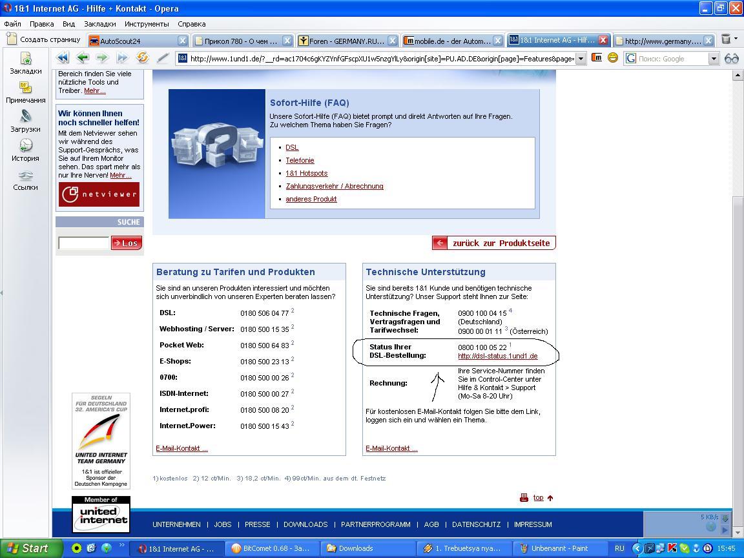Viewport: 744px width, 558px height.
Task: Close the mobile.de tab
Action: (x=498, y=41)
